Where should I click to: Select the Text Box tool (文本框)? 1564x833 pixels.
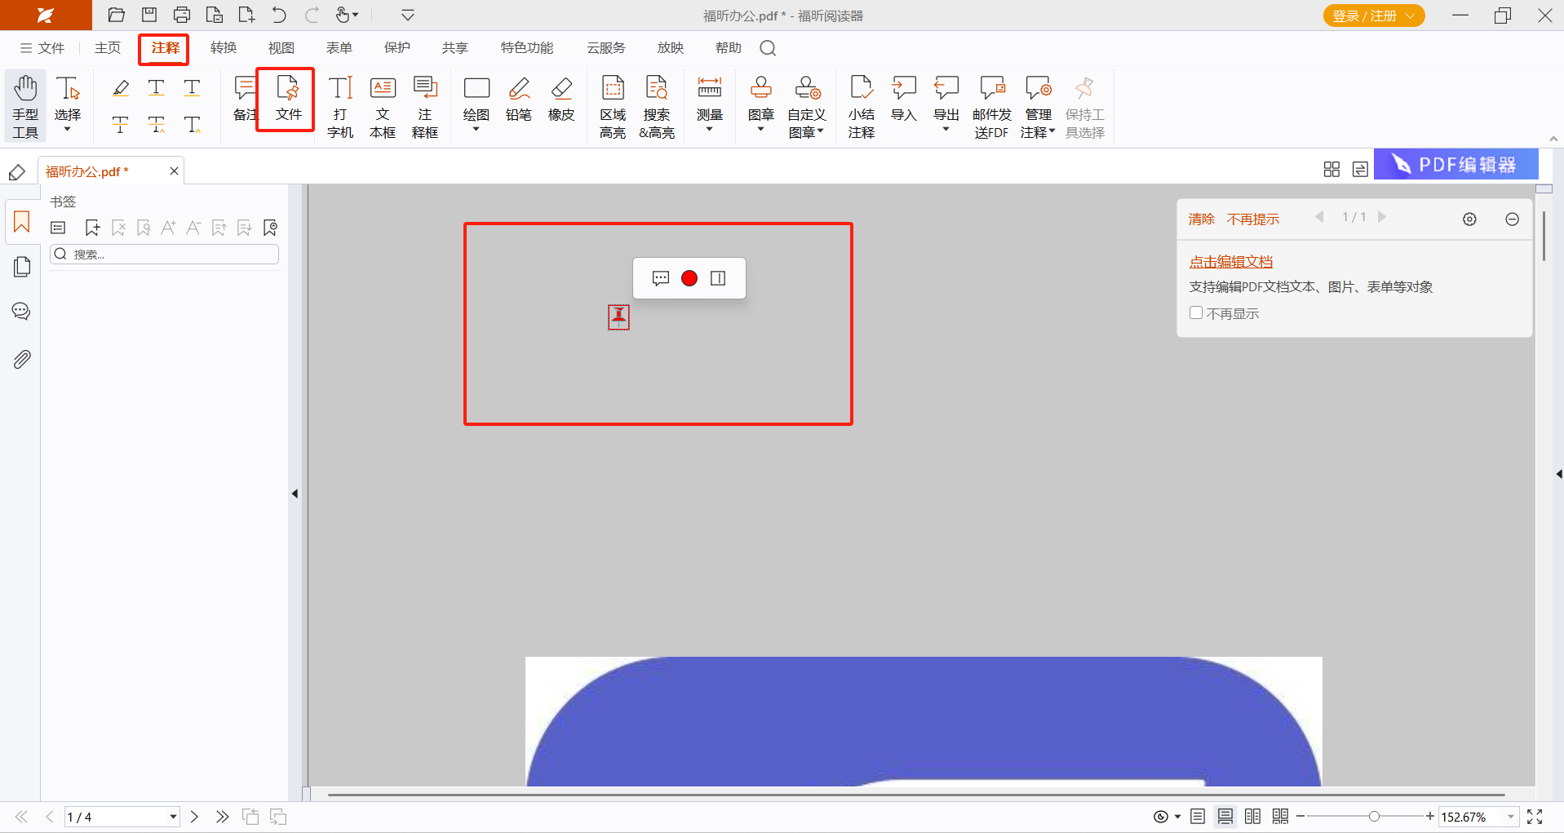coord(383,106)
